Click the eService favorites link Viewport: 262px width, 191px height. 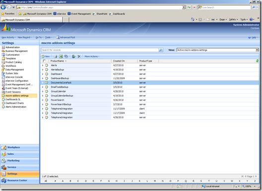click(x=60, y=14)
